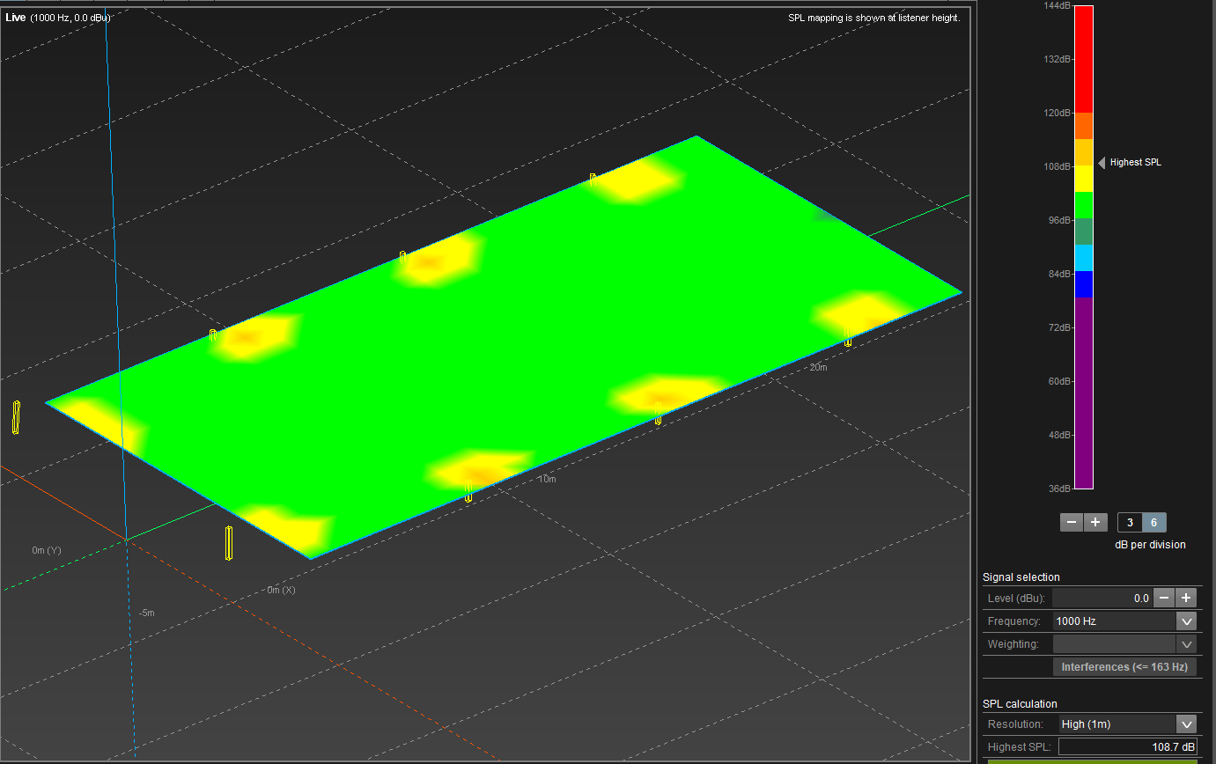Click the "Live" label in the viewport
Viewport: 1216px width, 764px height.
tap(16, 18)
